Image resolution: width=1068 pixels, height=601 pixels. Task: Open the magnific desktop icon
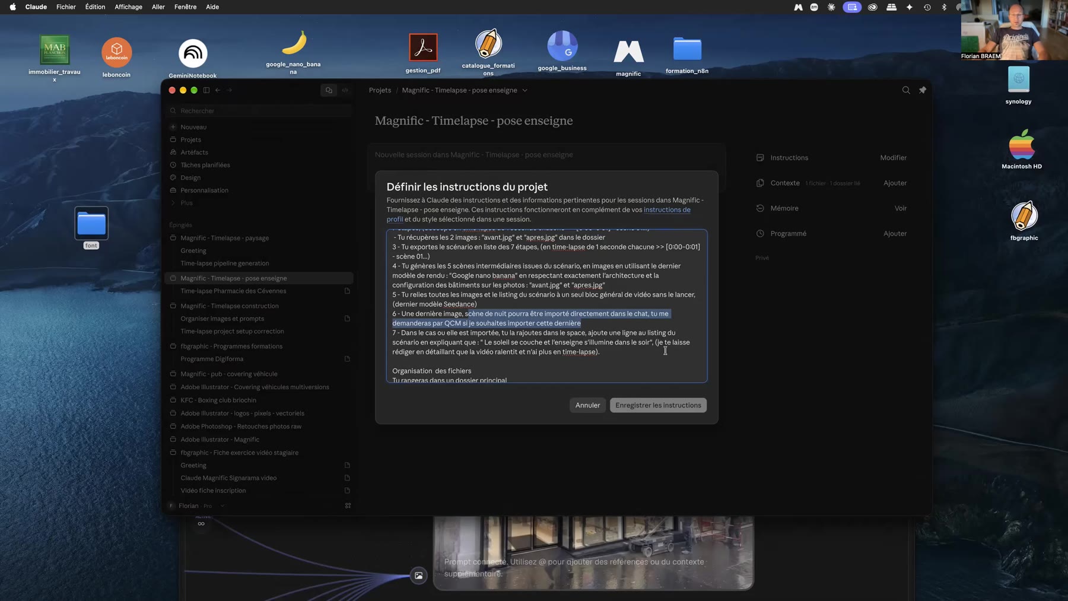pos(628,58)
